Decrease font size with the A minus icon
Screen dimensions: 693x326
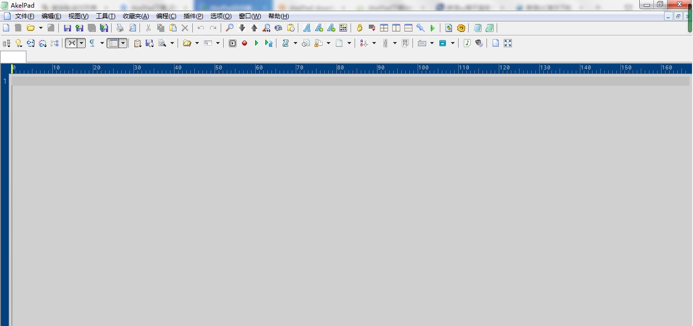(331, 28)
